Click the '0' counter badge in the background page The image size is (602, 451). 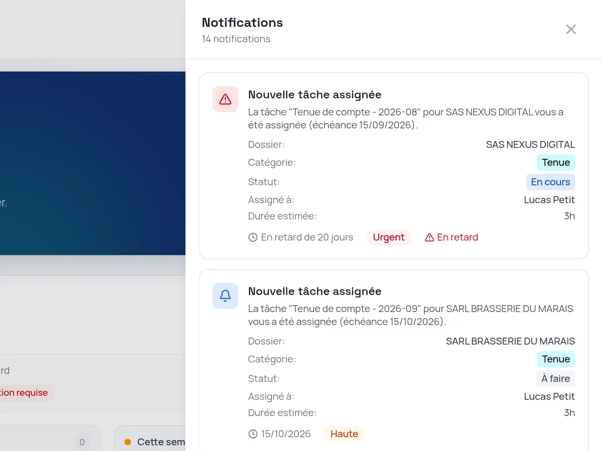(x=82, y=442)
